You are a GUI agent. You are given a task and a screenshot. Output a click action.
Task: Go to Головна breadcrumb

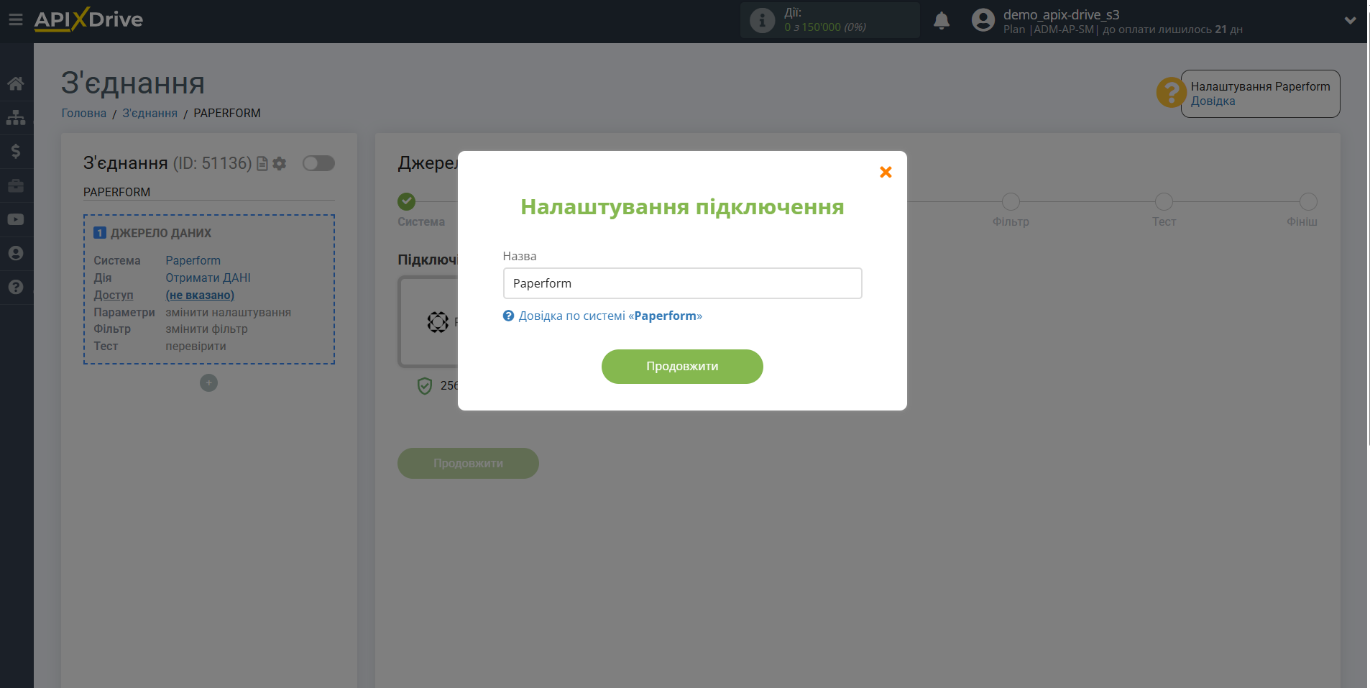click(x=83, y=113)
